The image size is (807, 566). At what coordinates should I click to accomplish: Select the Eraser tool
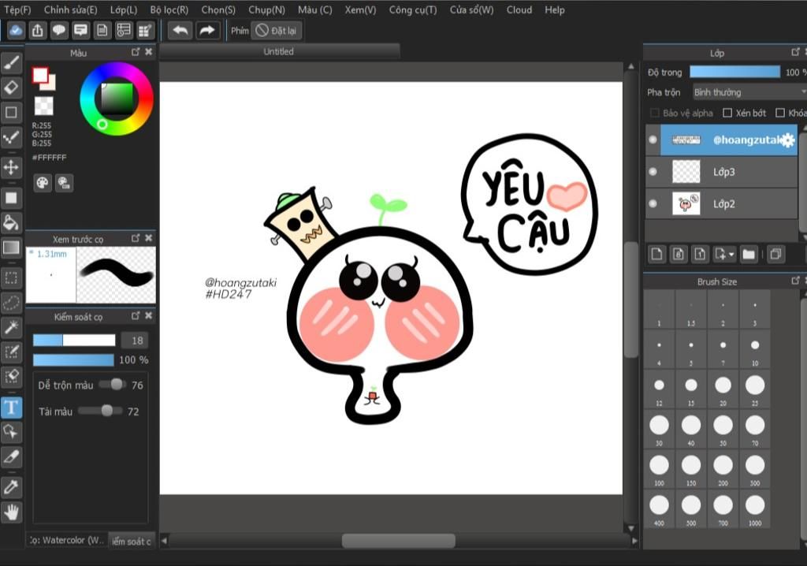11,88
